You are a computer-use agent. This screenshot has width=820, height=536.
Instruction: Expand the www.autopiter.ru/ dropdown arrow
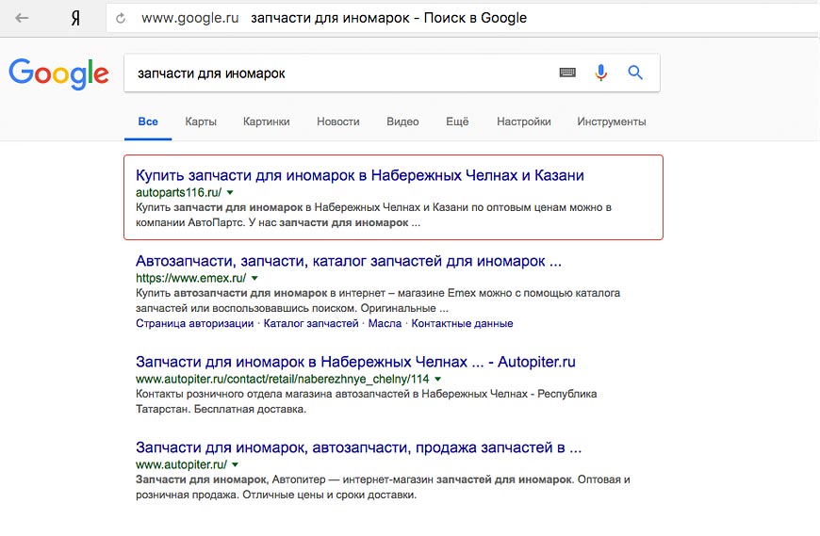pos(235,464)
